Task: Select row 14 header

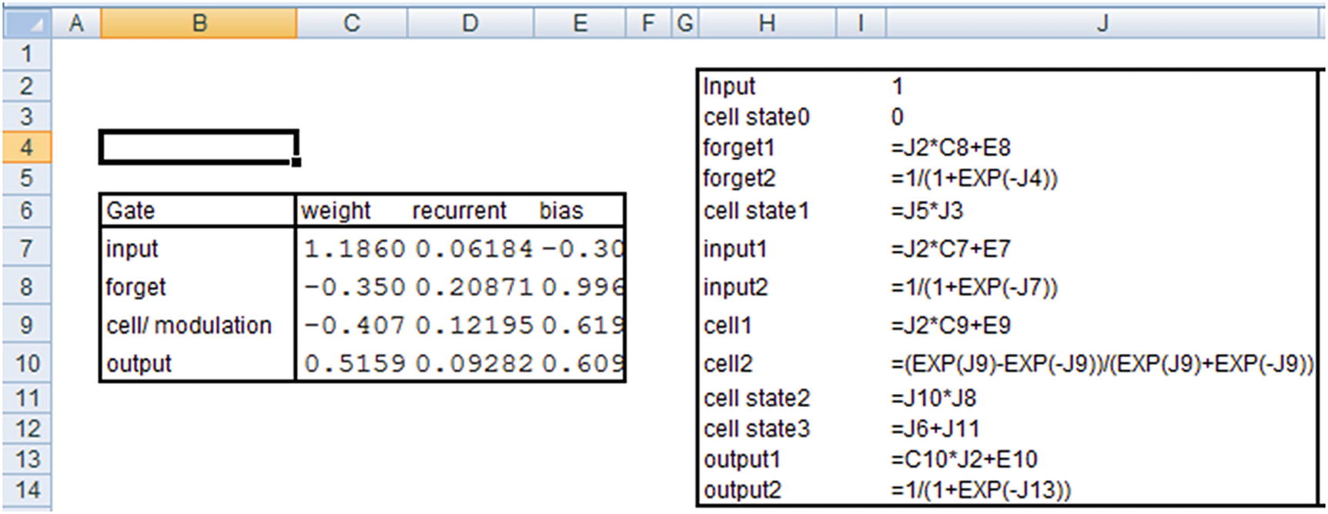Action: click(27, 489)
